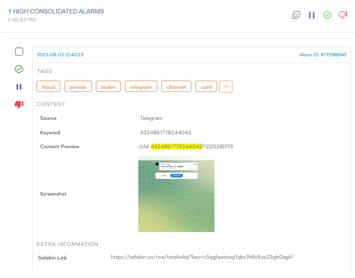
Task: Click the Source value Telegram
Action: point(151,118)
